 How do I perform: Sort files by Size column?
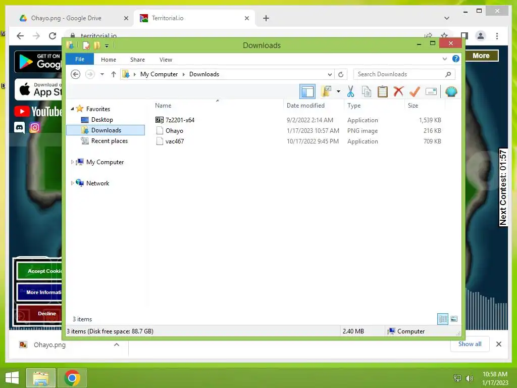coord(413,106)
